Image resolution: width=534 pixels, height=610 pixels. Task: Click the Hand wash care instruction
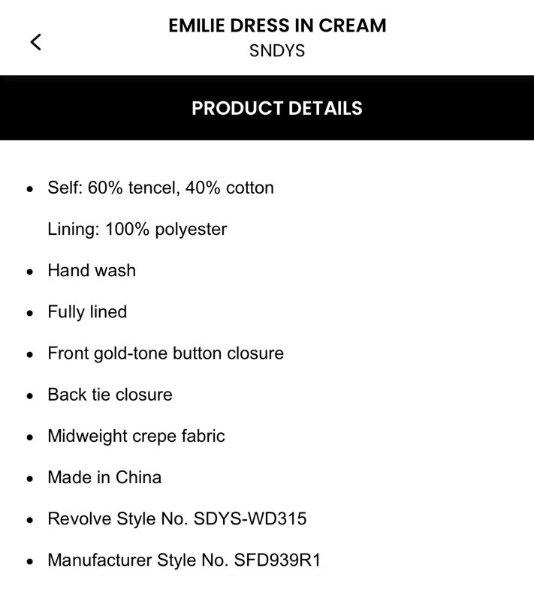point(92,270)
